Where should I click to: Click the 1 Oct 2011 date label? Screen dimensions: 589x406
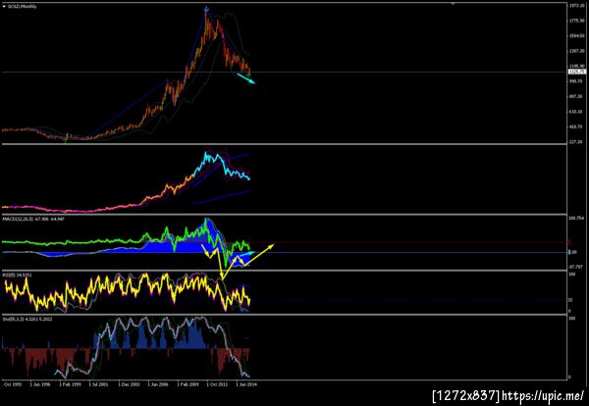(217, 384)
